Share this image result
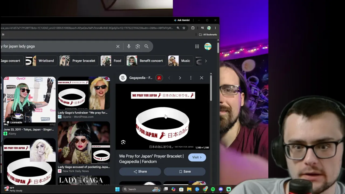The image size is (345, 194). pyautogui.click(x=140, y=172)
